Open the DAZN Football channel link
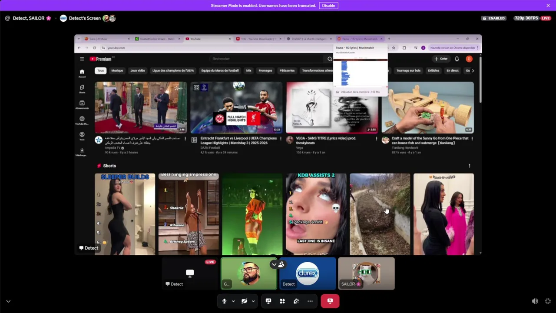Viewport: 556px width, 313px height. pyautogui.click(x=210, y=148)
